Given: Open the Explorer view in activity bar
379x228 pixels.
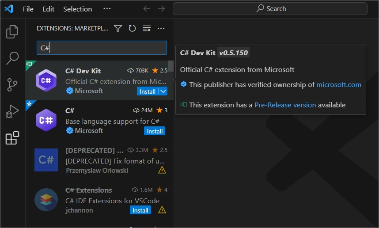Looking at the screenshot, I should [x=12, y=32].
